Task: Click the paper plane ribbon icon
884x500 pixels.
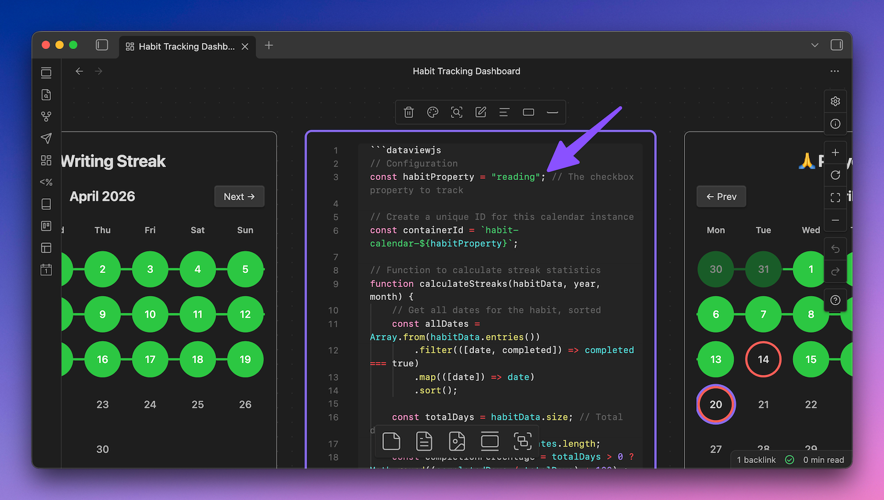Action: coord(46,139)
